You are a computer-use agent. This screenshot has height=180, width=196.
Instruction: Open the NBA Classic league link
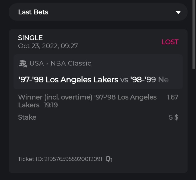pyautogui.click(x=71, y=63)
